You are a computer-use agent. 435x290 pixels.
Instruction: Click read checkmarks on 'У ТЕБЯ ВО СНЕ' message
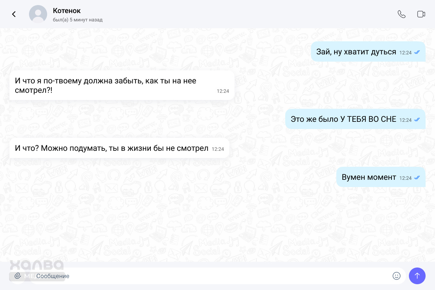click(417, 120)
